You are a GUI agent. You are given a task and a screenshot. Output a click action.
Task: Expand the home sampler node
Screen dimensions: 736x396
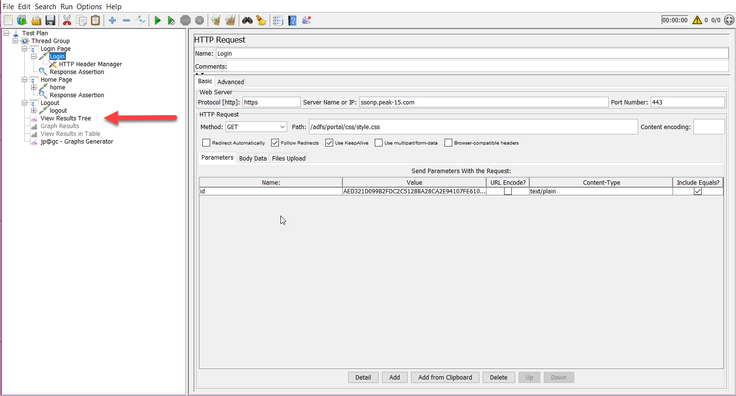[x=33, y=88]
